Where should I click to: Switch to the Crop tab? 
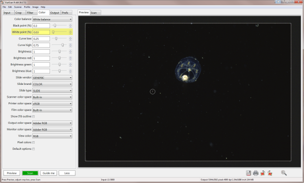pyautogui.click(x=19, y=13)
